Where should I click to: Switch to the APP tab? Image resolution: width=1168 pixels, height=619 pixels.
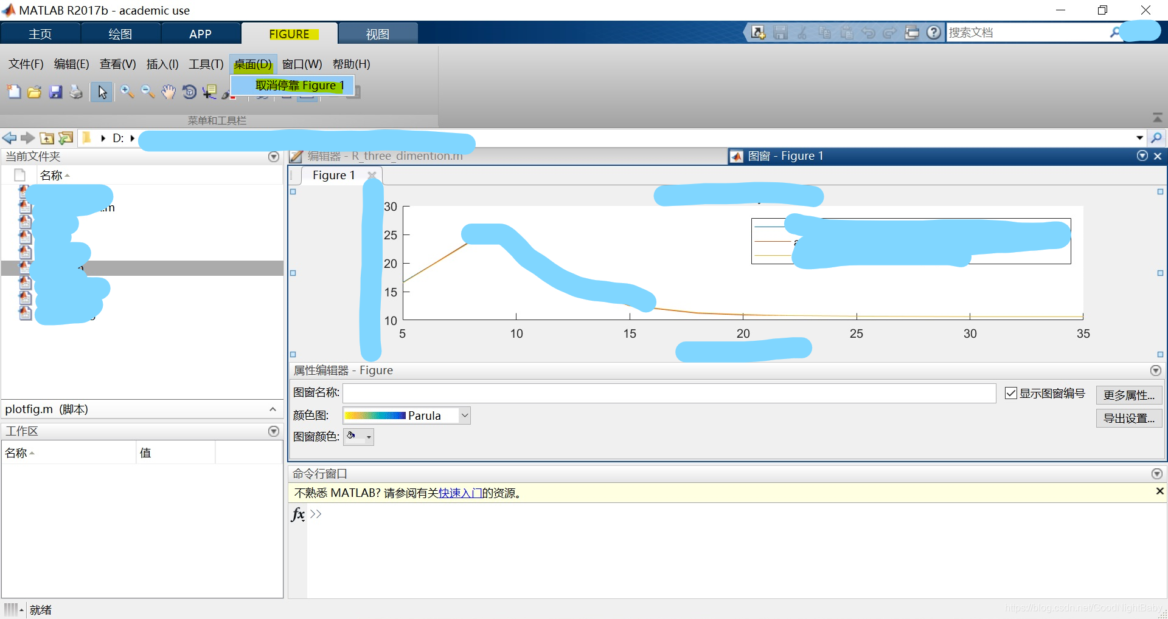click(x=200, y=33)
